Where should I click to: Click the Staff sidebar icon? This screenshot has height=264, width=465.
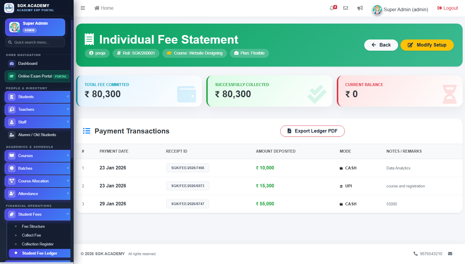tap(12, 122)
